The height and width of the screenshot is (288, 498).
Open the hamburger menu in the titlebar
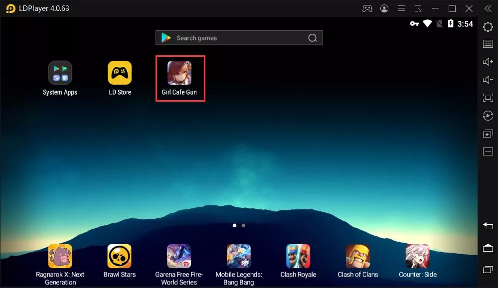click(401, 8)
